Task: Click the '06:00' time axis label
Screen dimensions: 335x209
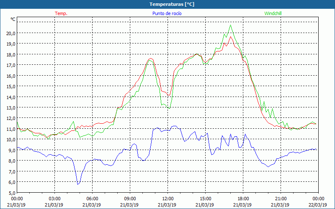Action: point(93,199)
